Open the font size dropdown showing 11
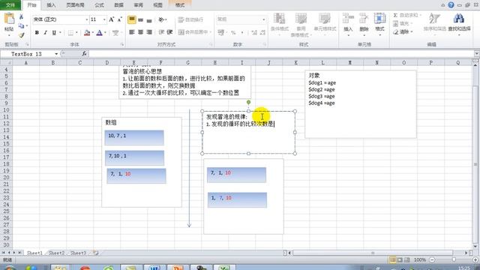This screenshot has width=480, height=270. [104, 19]
